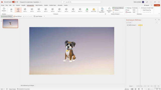Open the Slayt Gösterisi tab
Screen dimensions: 161x90
click(39, 5)
